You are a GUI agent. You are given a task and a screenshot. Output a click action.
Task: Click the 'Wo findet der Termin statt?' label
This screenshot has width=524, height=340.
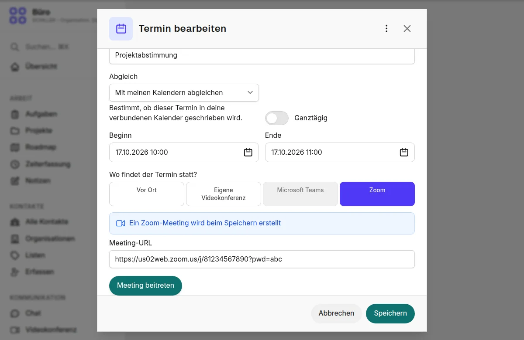point(153,174)
